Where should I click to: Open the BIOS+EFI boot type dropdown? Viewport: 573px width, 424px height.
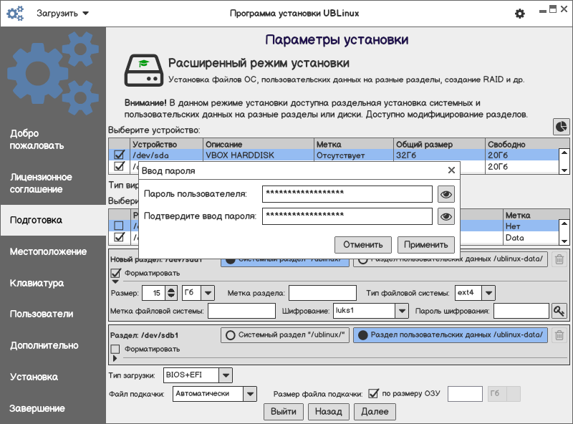[226, 375]
